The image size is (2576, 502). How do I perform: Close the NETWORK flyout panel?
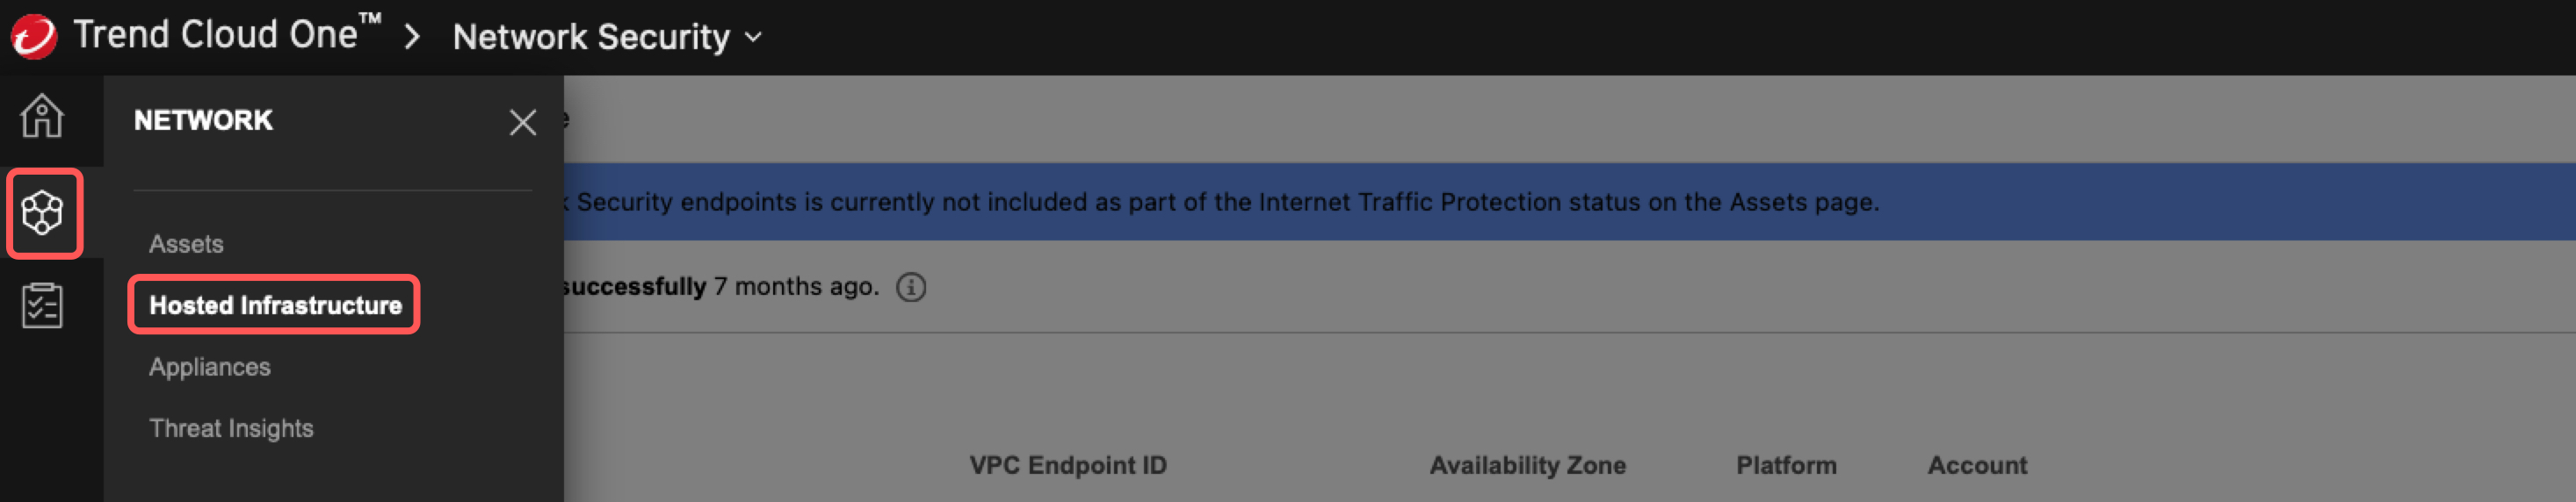522,123
